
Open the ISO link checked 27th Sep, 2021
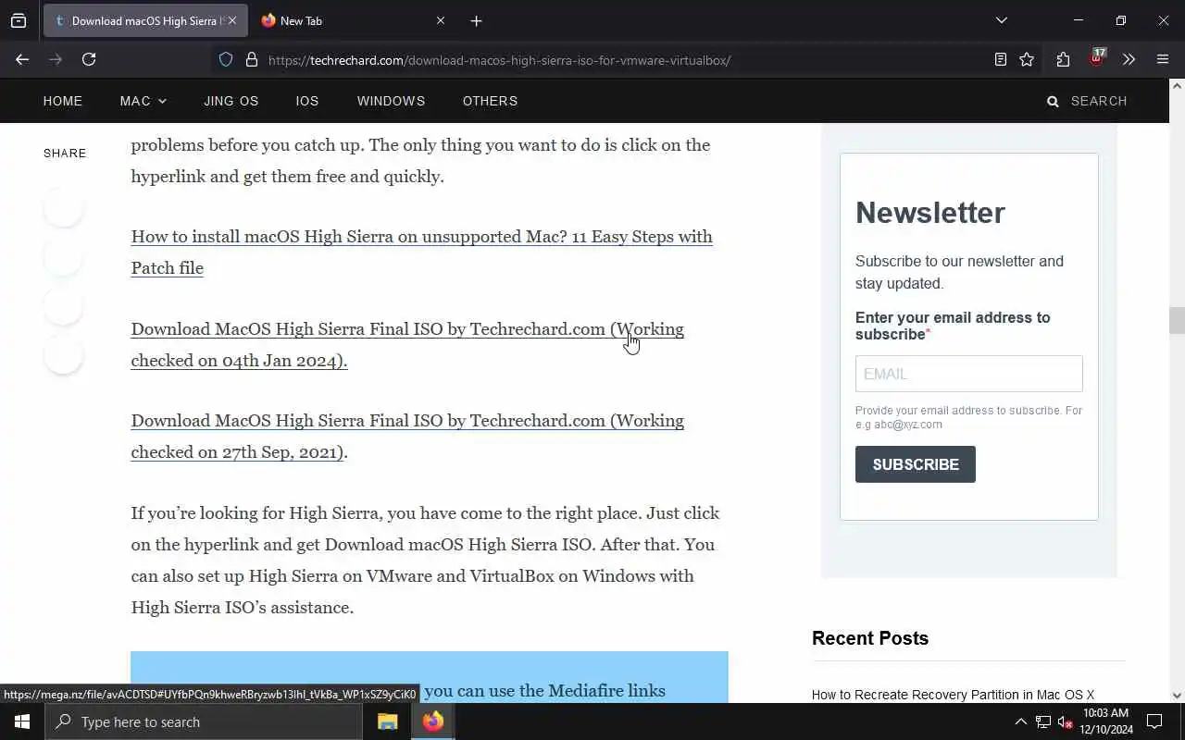407,436
